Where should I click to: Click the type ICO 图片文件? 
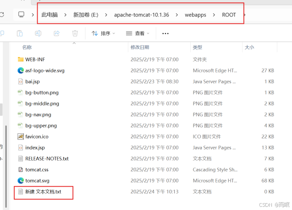pos(207,137)
